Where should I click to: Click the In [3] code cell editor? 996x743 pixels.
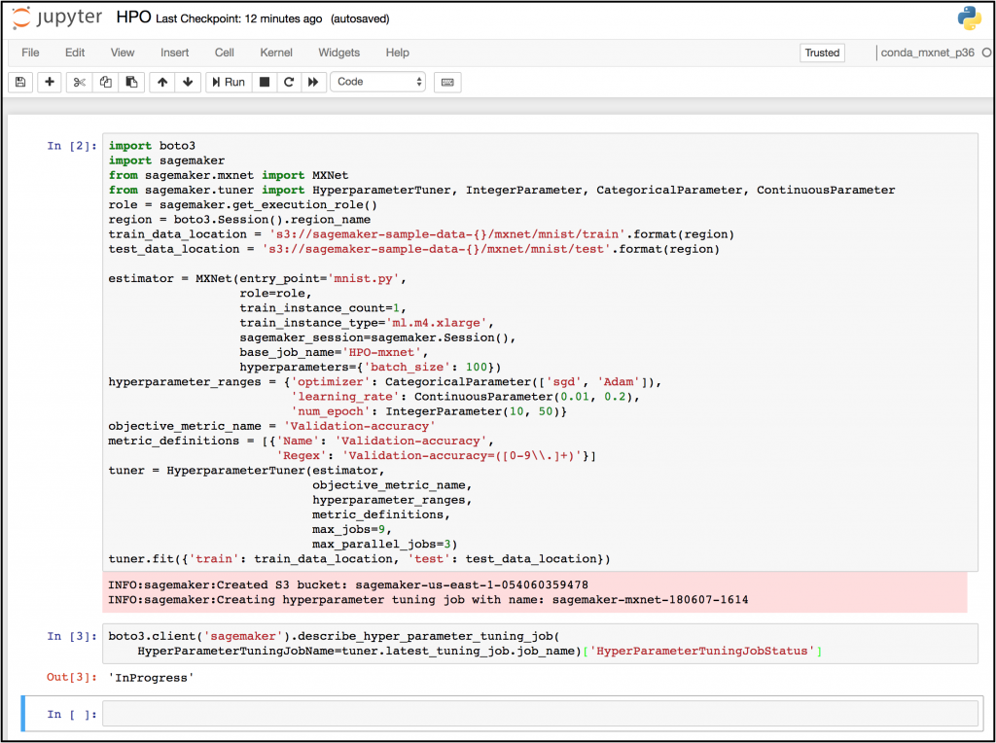[x=540, y=643]
